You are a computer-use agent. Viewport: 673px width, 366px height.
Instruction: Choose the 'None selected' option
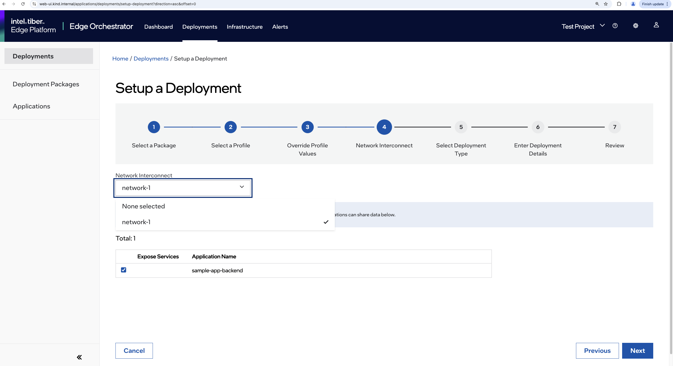pyautogui.click(x=143, y=206)
